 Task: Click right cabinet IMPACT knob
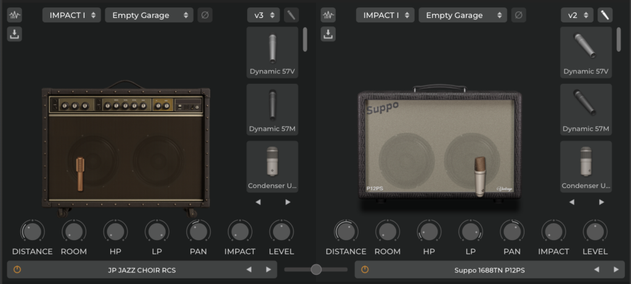[x=554, y=232]
